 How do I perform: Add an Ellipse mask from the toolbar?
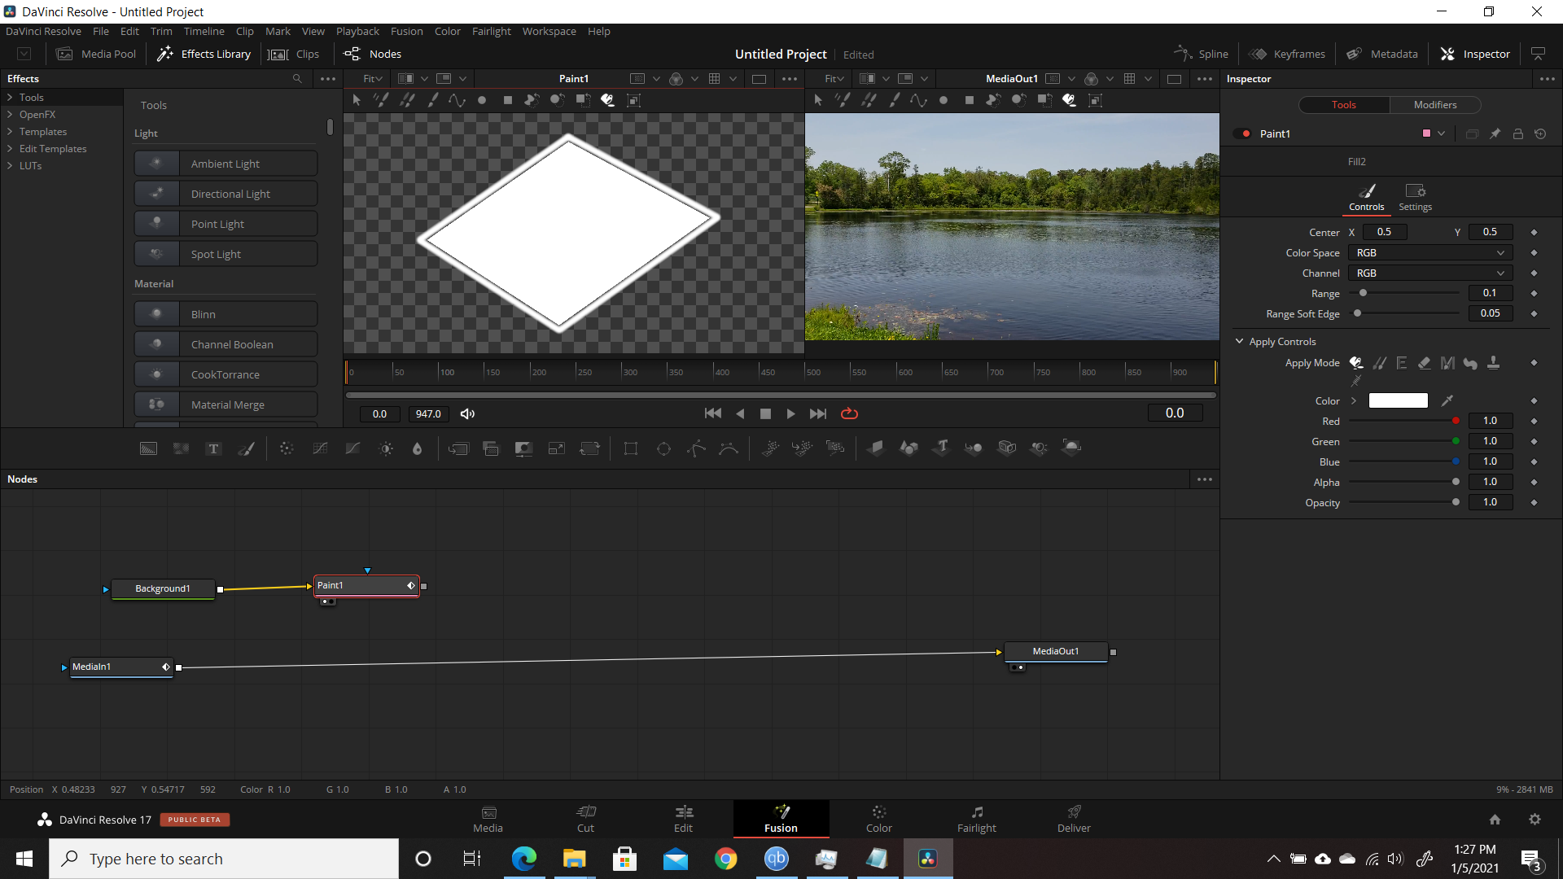663,448
